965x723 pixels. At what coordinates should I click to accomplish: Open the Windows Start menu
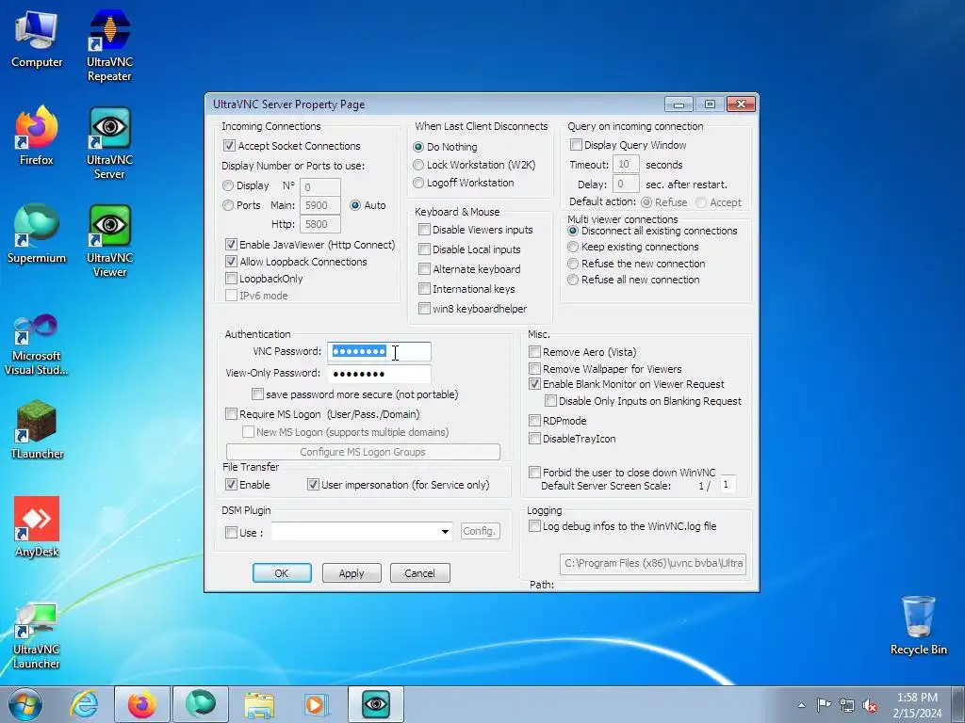click(25, 704)
